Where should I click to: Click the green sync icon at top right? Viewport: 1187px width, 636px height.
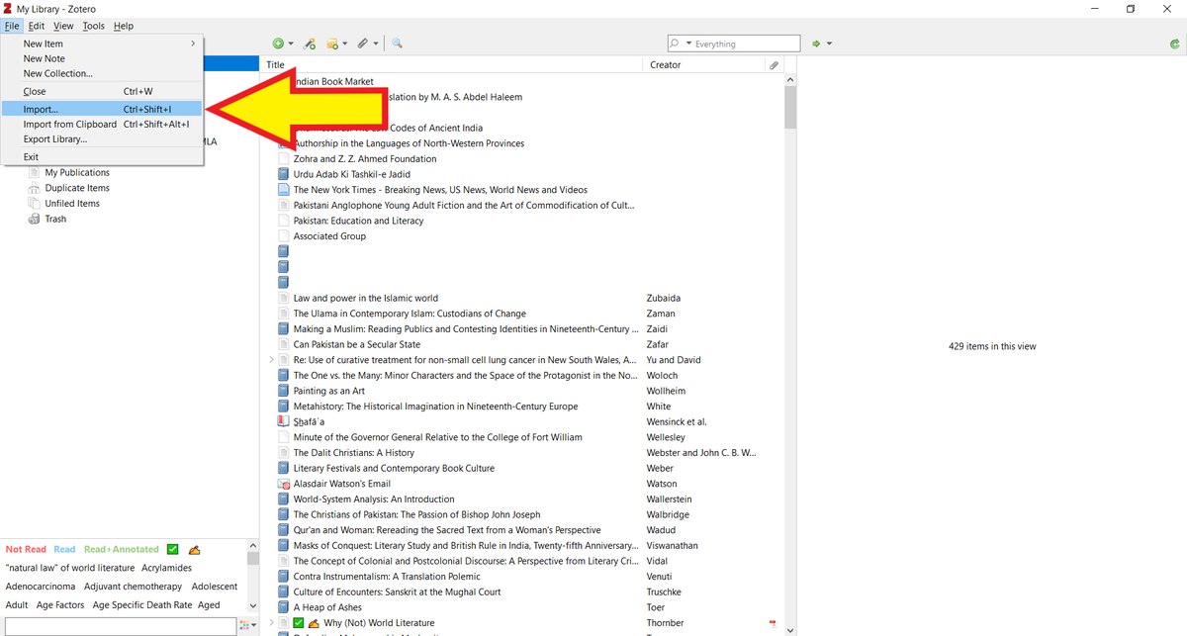1173,44
